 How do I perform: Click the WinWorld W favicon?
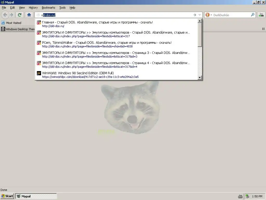click(39, 73)
